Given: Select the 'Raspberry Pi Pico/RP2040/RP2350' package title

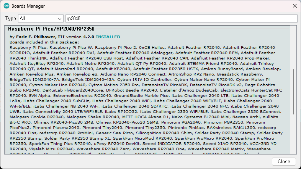Looking at the screenshot, I should click(51, 29).
